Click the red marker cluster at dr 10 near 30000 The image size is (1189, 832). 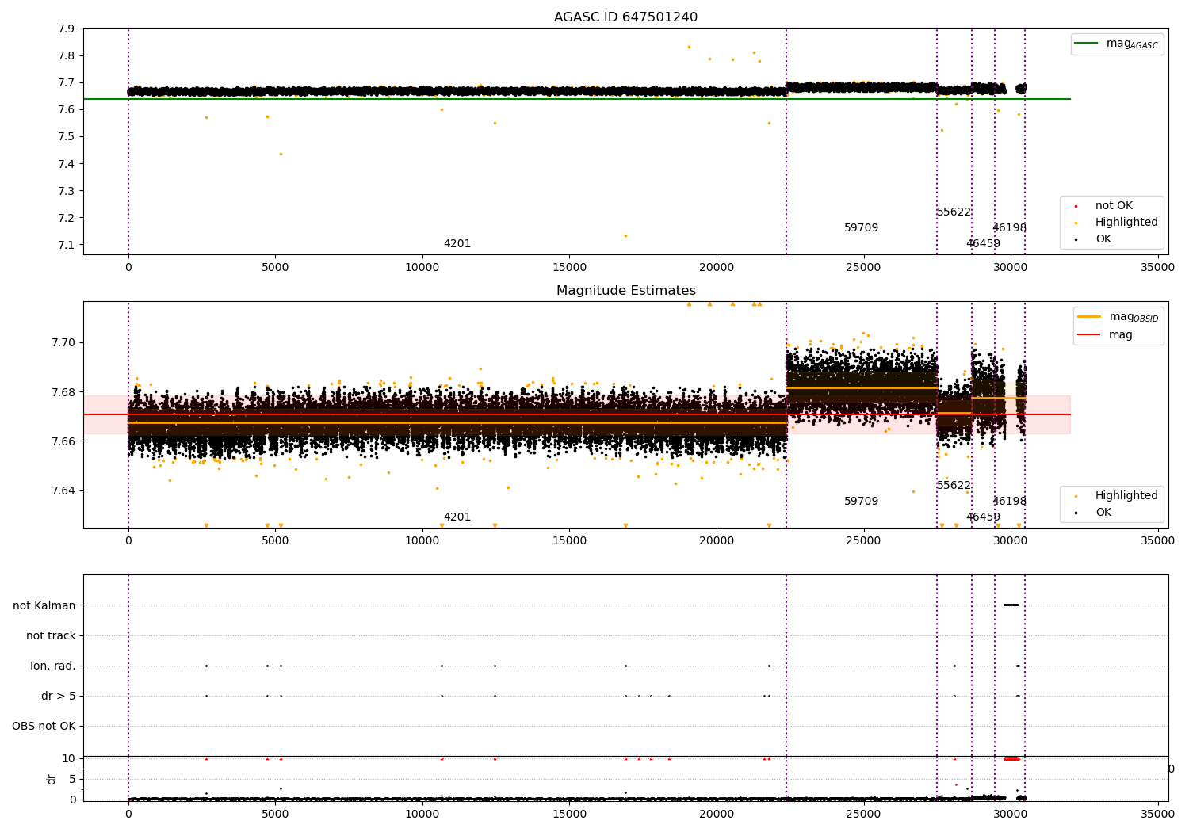tap(1011, 758)
